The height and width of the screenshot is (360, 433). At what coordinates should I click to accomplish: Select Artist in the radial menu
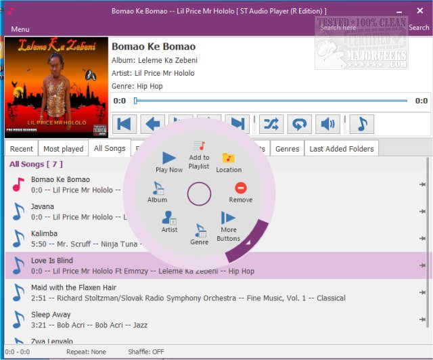click(x=169, y=221)
